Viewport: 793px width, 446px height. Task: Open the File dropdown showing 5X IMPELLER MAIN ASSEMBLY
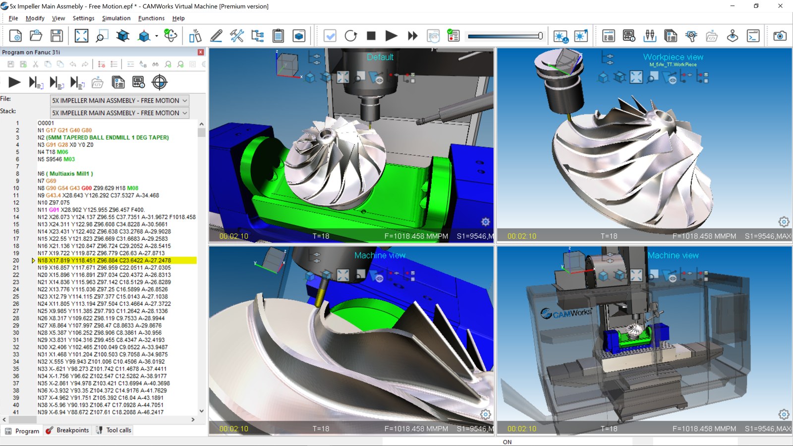[119, 101]
